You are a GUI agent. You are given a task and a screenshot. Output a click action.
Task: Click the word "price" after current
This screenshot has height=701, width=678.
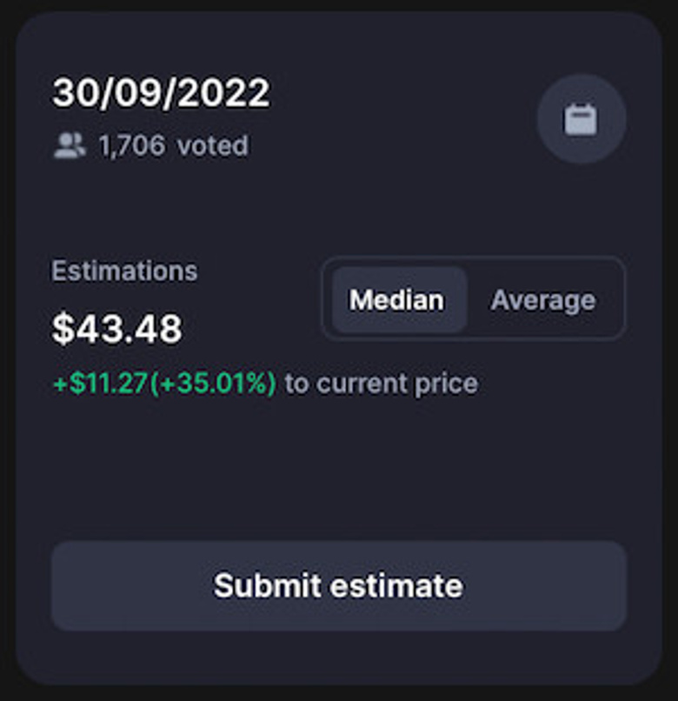pos(449,383)
